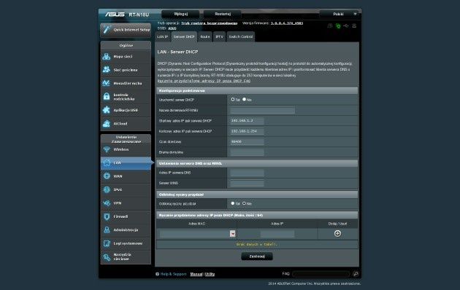This screenshot has height=290, width=460.
Task: Click the Adres MAC input field
Action: pos(195,233)
